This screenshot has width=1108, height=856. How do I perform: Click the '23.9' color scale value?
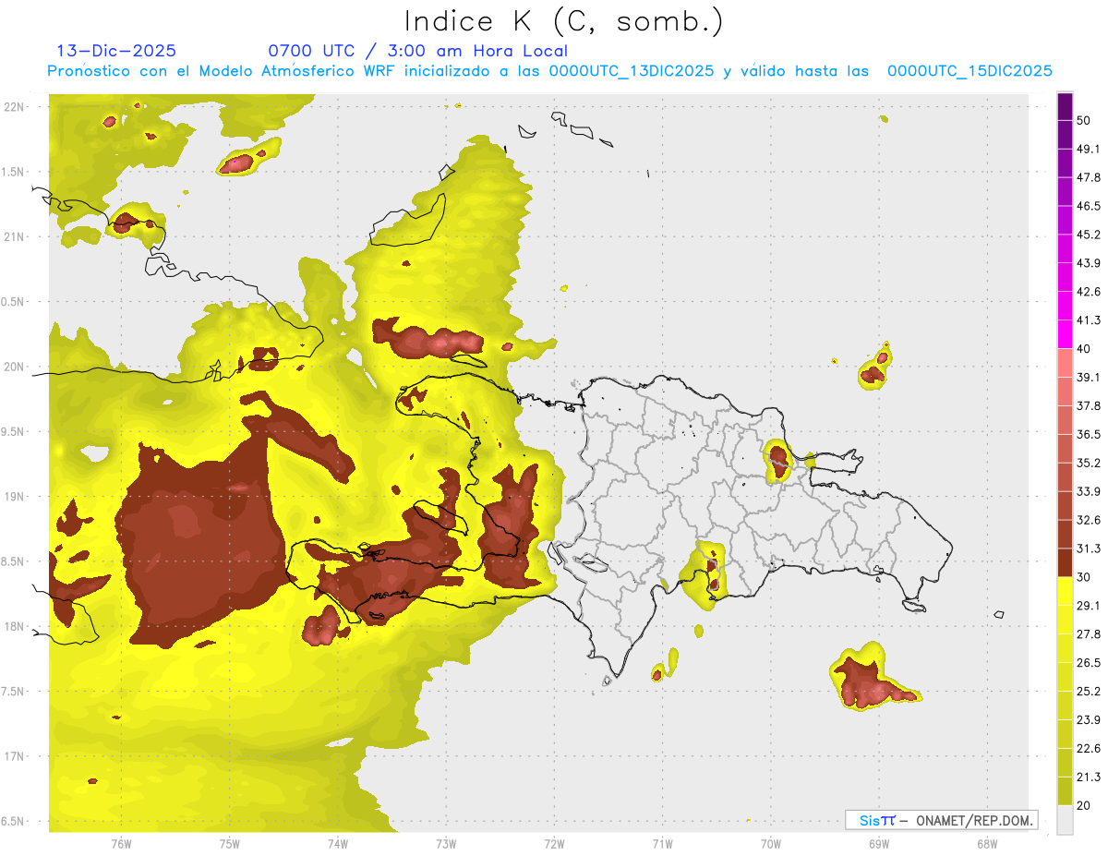pos(1089,720)
